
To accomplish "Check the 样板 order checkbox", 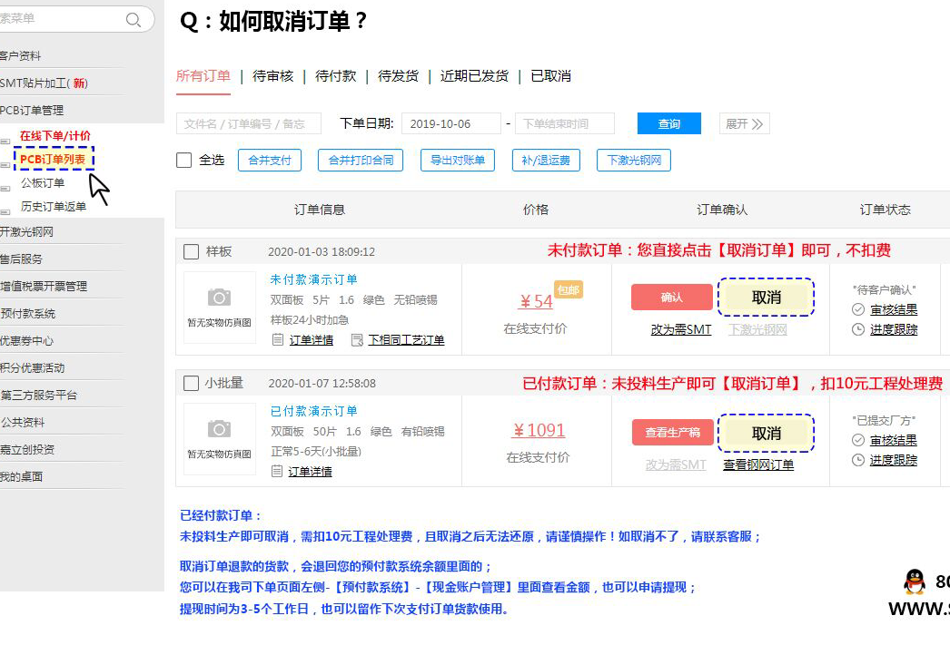I will pos(192,252).
